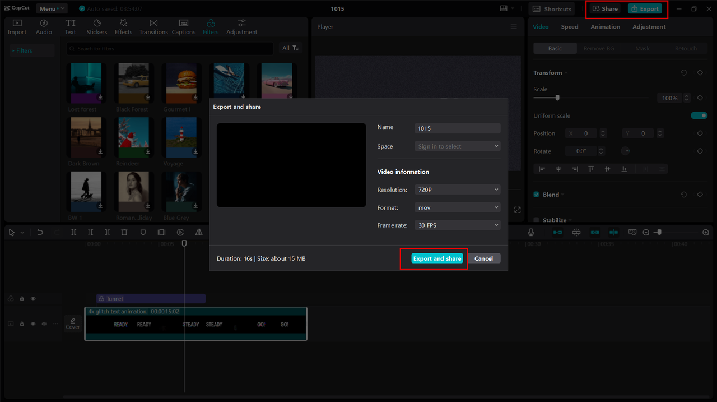Uncheck the Blend checkbox
The width and height of the screenshot is (717, 402).
click(536, 195)
